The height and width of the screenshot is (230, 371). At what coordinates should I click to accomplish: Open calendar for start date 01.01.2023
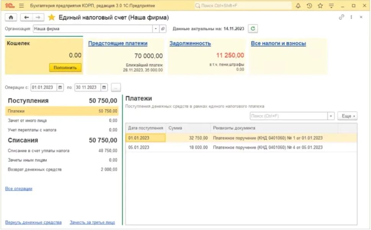[60, 87]
